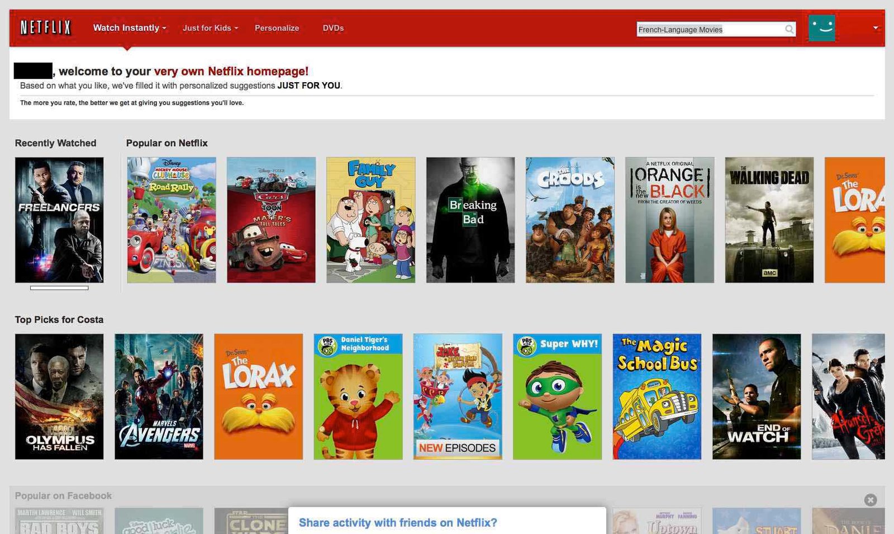Click the Top Picks for Costa heading
The height and width of the screenshot is (534, 894).
pos(59,320)
